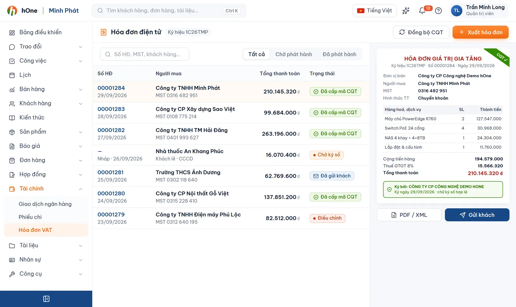Click the TL user avatar
This screenshot has height=307, width=516.
(x=457, y=11)
